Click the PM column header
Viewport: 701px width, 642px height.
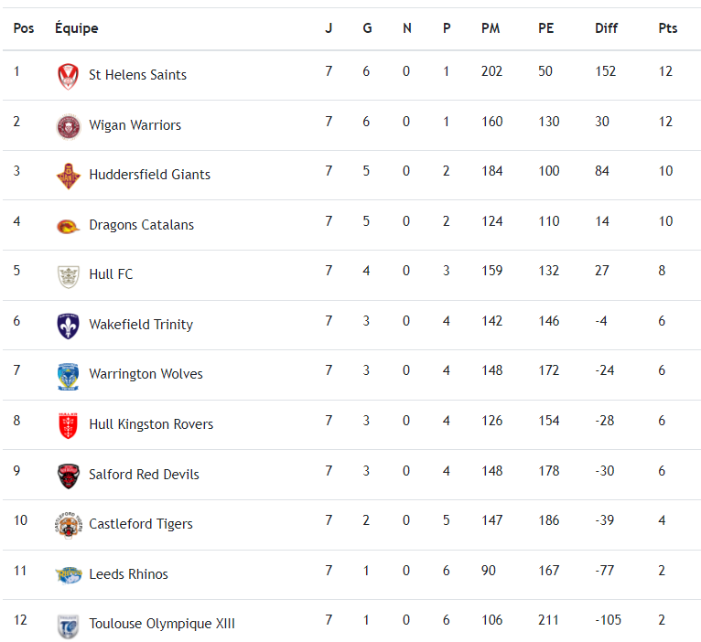(491, 28)
